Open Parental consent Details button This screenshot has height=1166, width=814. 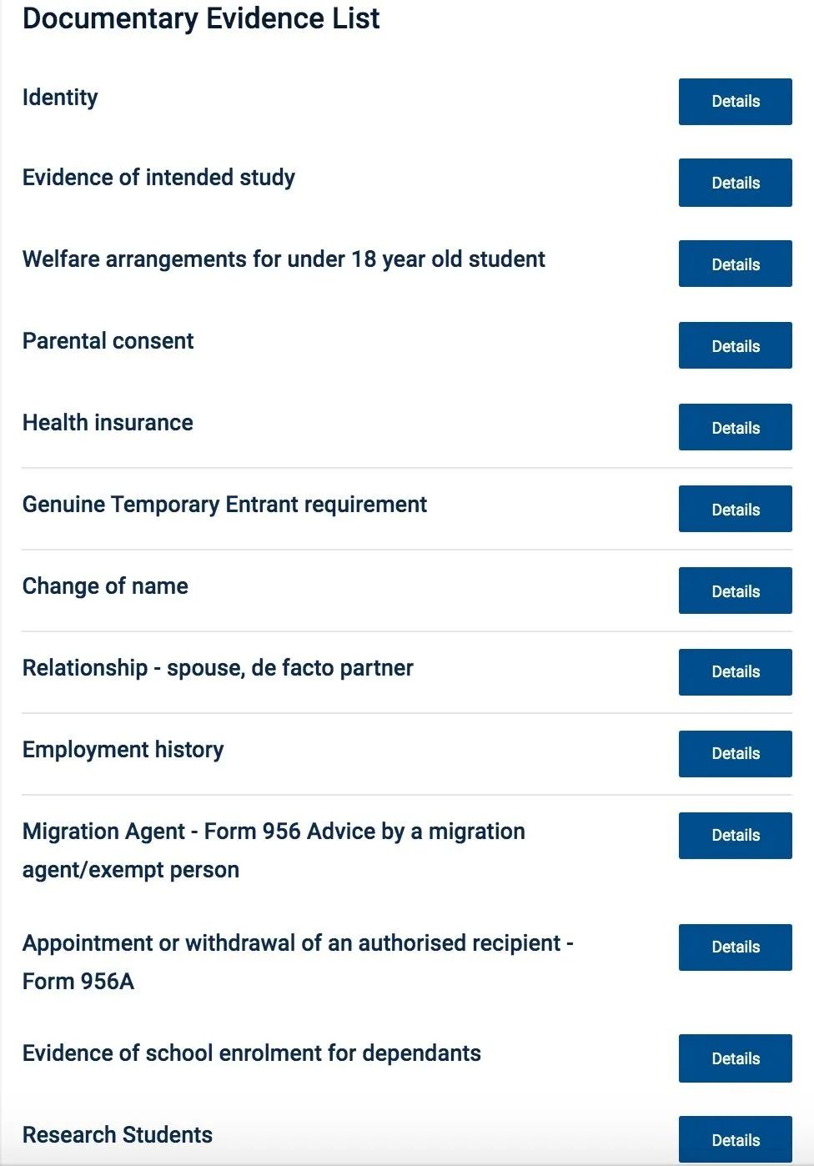point(735,345)
